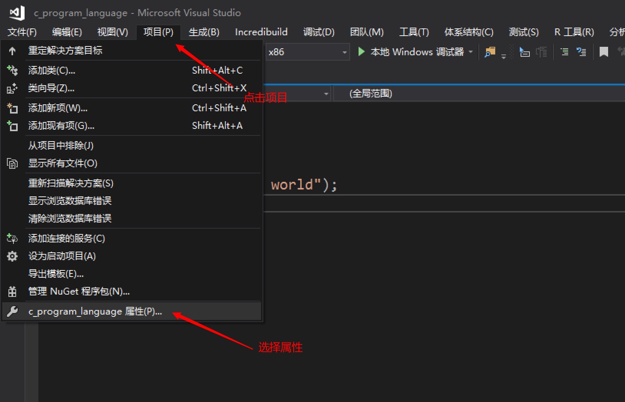Select 添加新项(W)... entry
The height and width of the screenshot is (402, 625).
tap(132, 108)
